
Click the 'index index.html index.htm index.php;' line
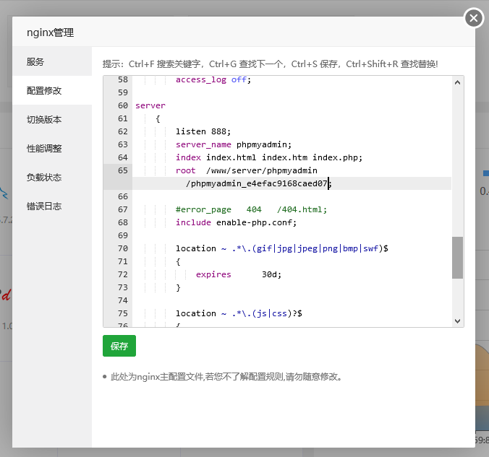[x=268, y=157]
